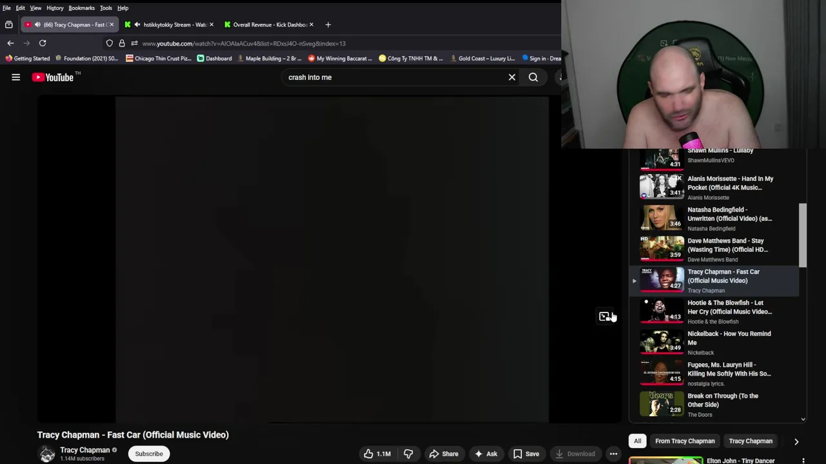Viewport: 826px width, 464px height.
Task: Open the tracking protection shield icon
Action: click(110, 43)
